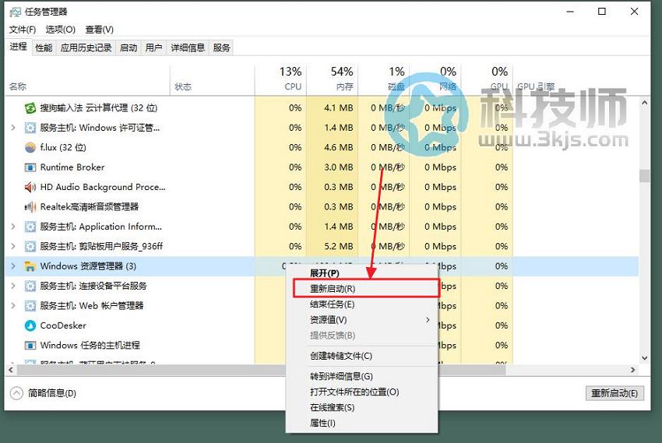Expand 服务主机: Windows 许可证管理 row
Screen dimensions: 662x443
(13, 128)
